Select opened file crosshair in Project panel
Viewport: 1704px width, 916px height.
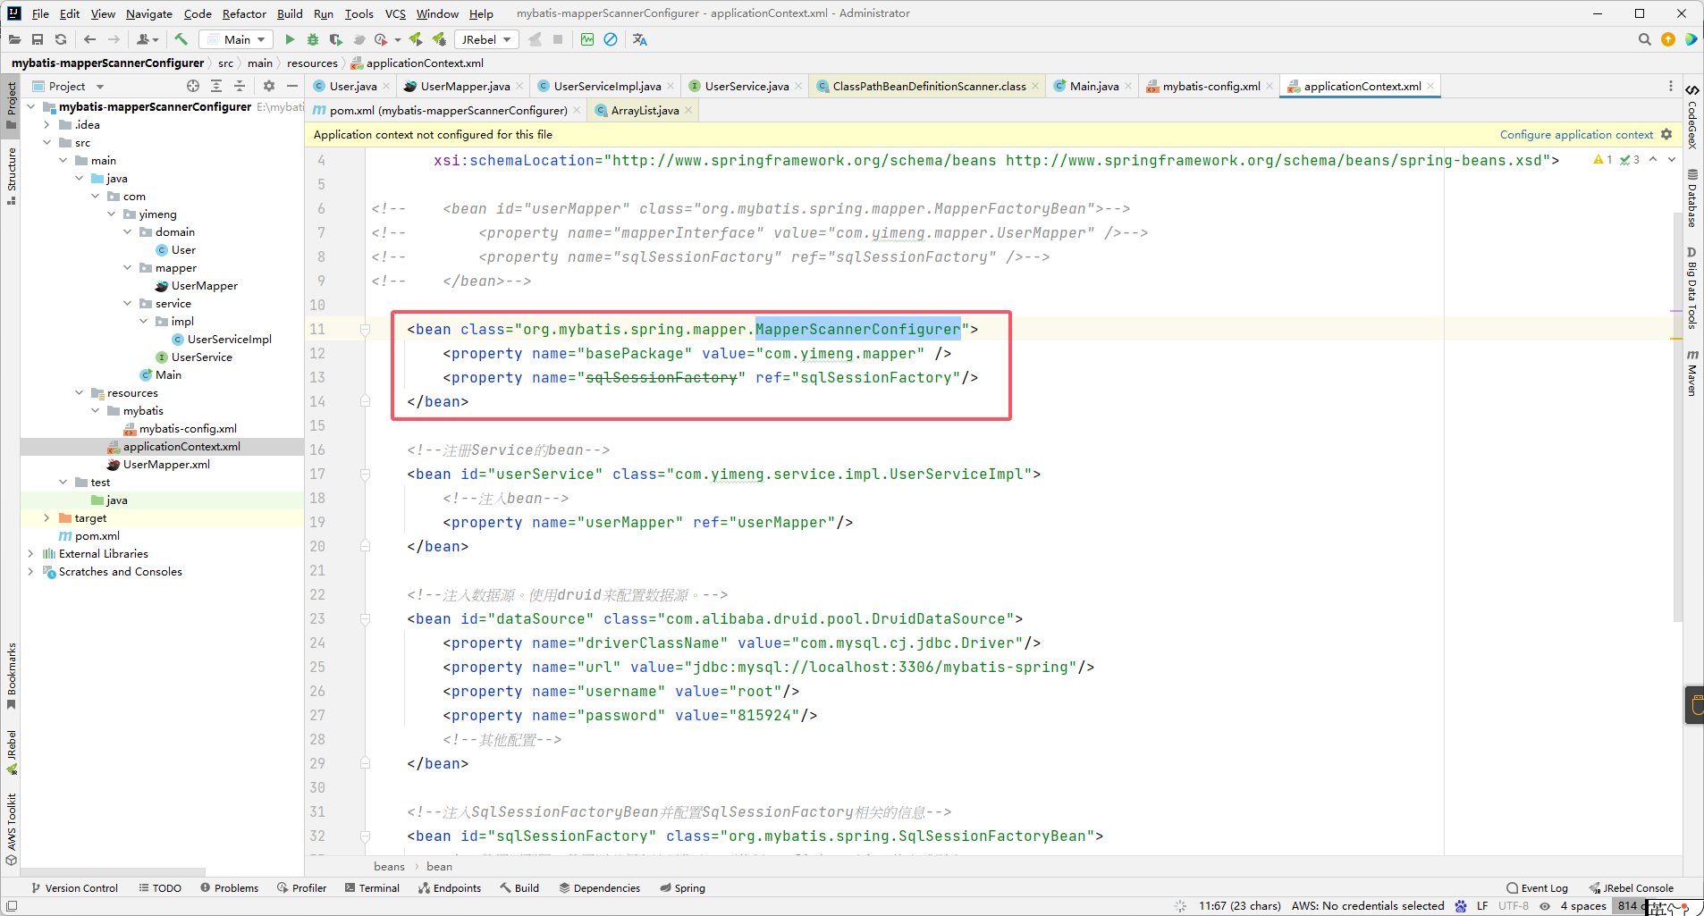(x=193, y=86)
